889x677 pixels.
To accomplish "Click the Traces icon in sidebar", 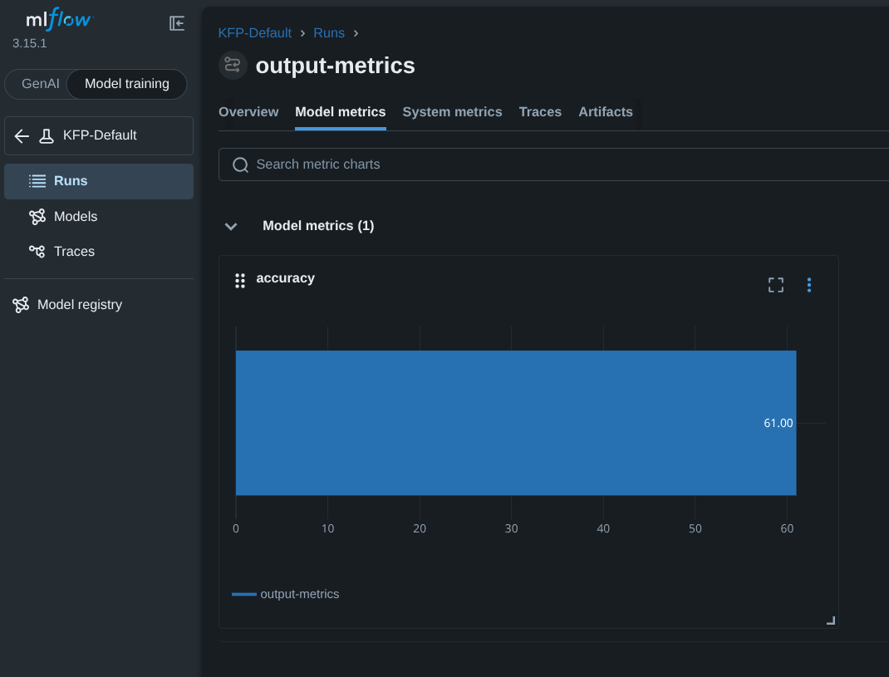I will [x=37, y=251].
